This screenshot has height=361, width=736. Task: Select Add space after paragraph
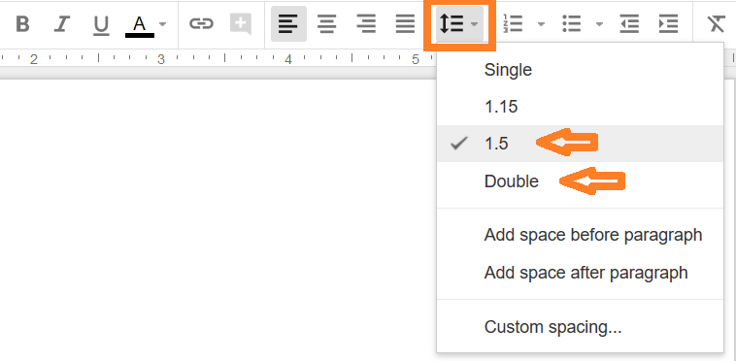[x=581, y=273]
